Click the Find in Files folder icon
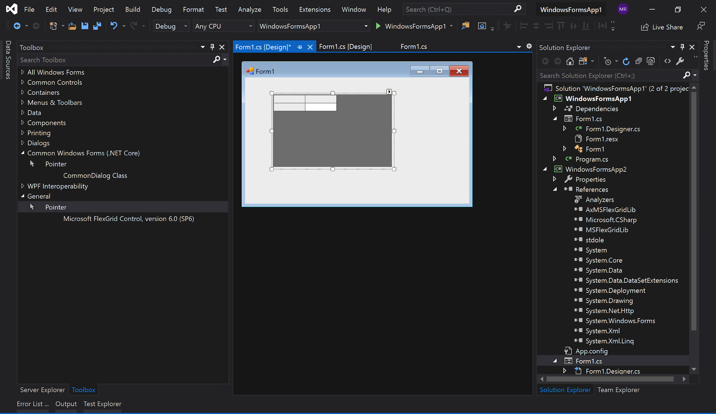 click(465, 26)
